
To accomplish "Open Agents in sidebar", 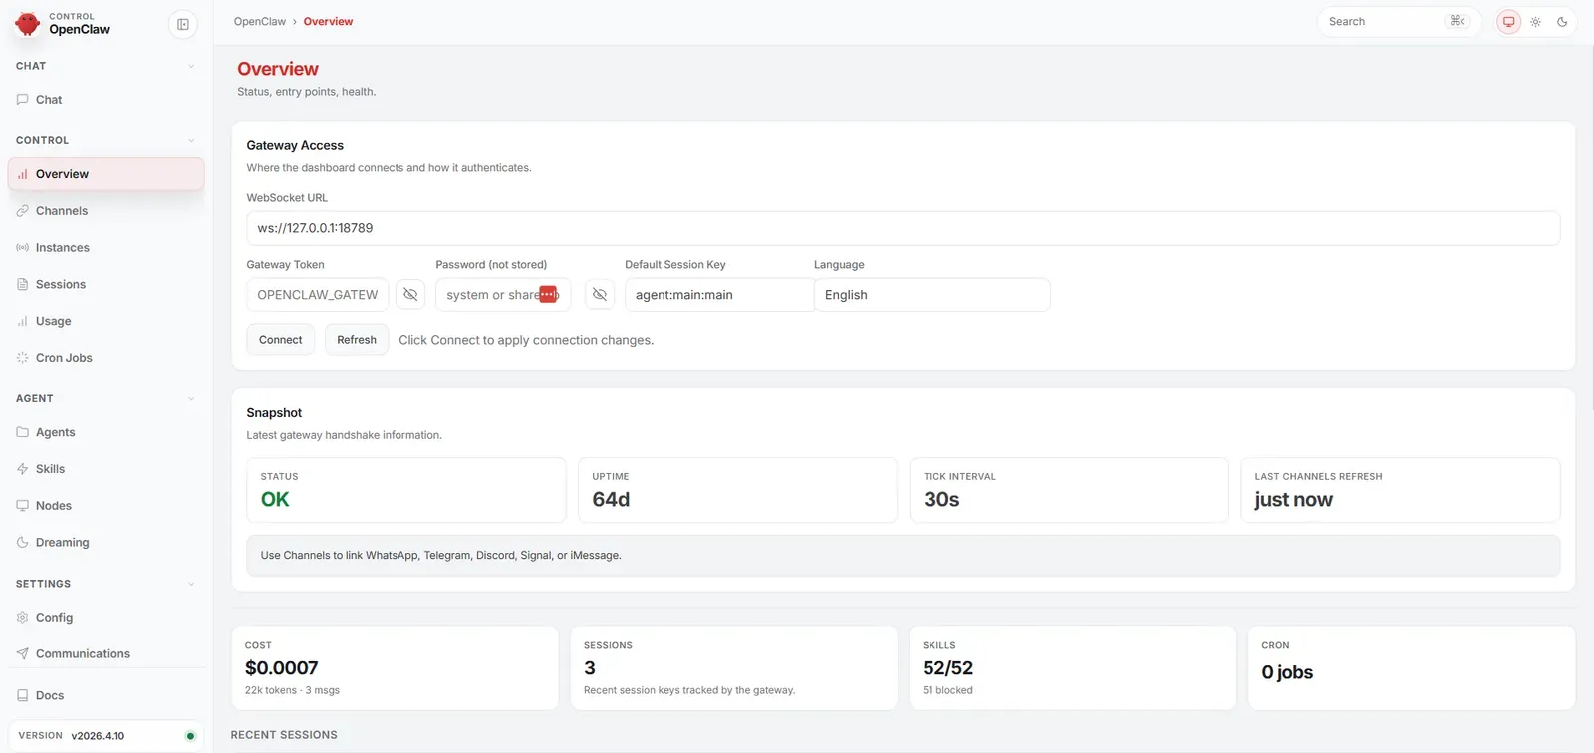I will pyautogui.click(x=106, y=432).
